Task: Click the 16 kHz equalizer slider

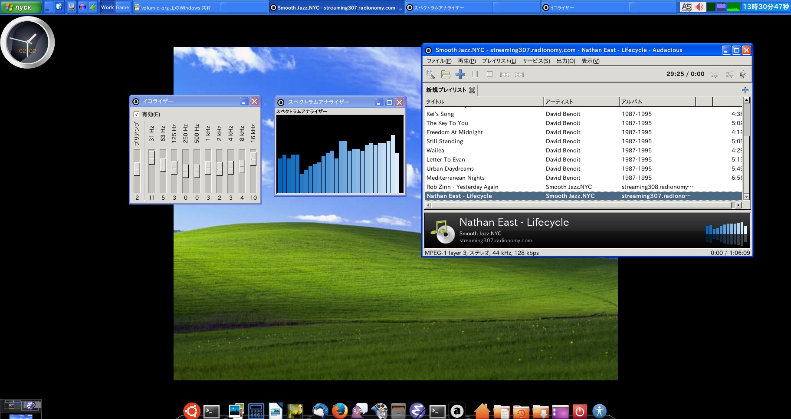Action: [253, 159]
